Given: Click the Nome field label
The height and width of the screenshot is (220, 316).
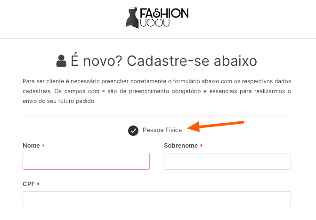Looking at the screenshot, I should point(31,146).
